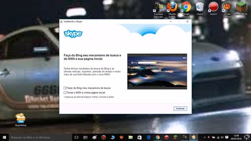Select the Lixeira recycle bin icon
The image size is (251, 141).
point(200,9)
